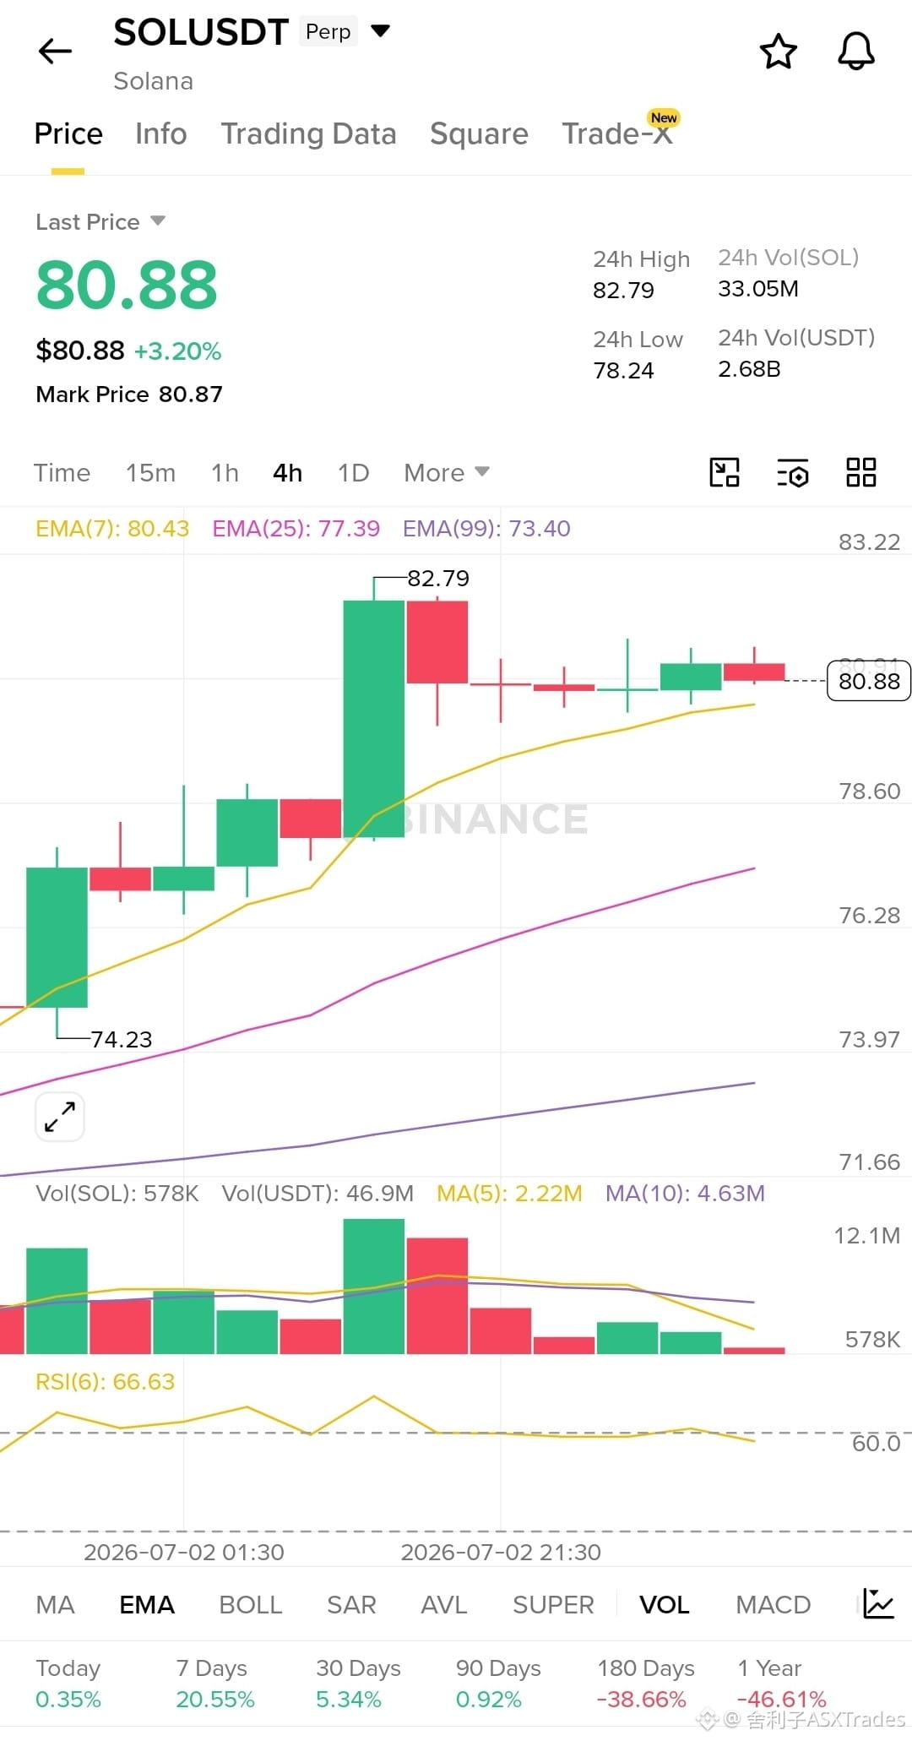Switch to the Price tab

(68, 134)
